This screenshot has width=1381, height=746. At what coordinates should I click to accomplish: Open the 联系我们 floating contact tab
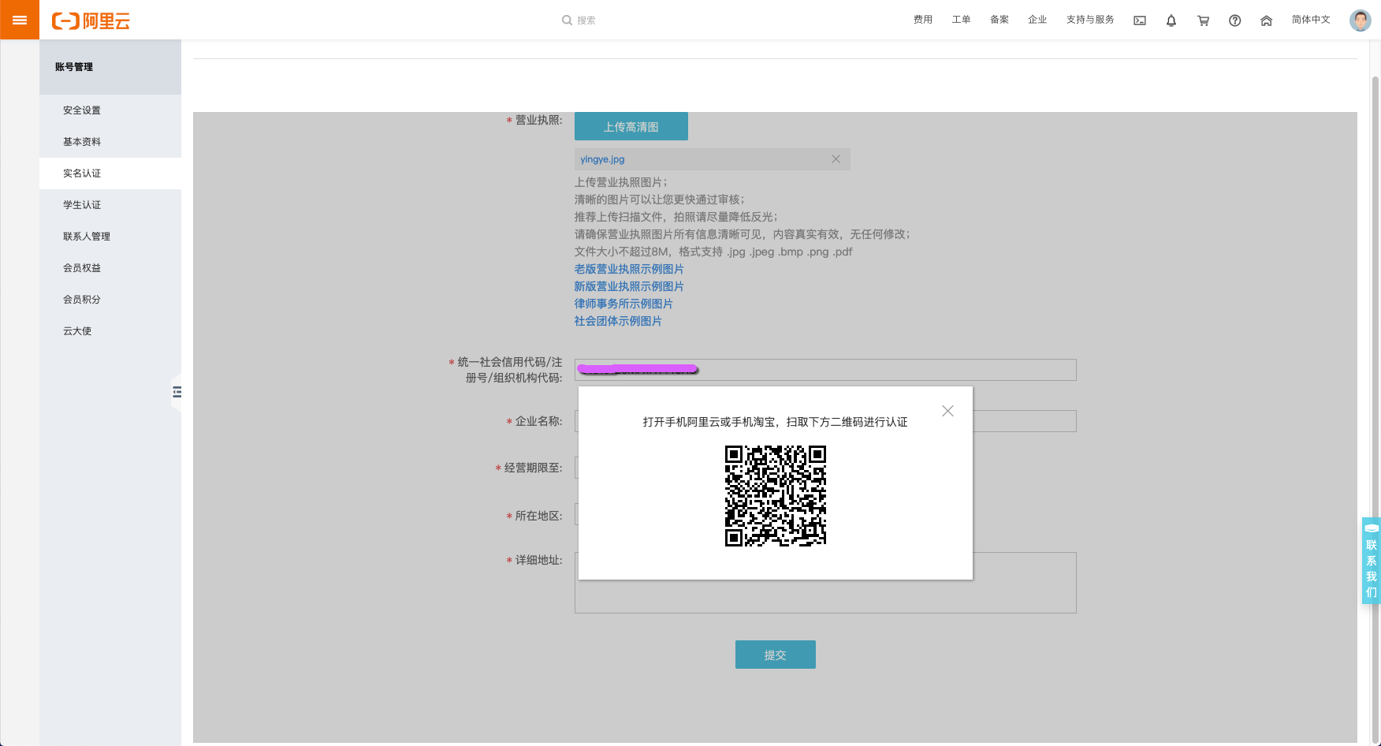click(x=1371, y=561)
